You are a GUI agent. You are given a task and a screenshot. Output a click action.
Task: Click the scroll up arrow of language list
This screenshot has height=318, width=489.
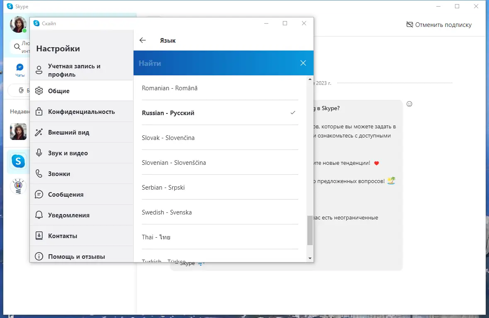coord(310,79)
